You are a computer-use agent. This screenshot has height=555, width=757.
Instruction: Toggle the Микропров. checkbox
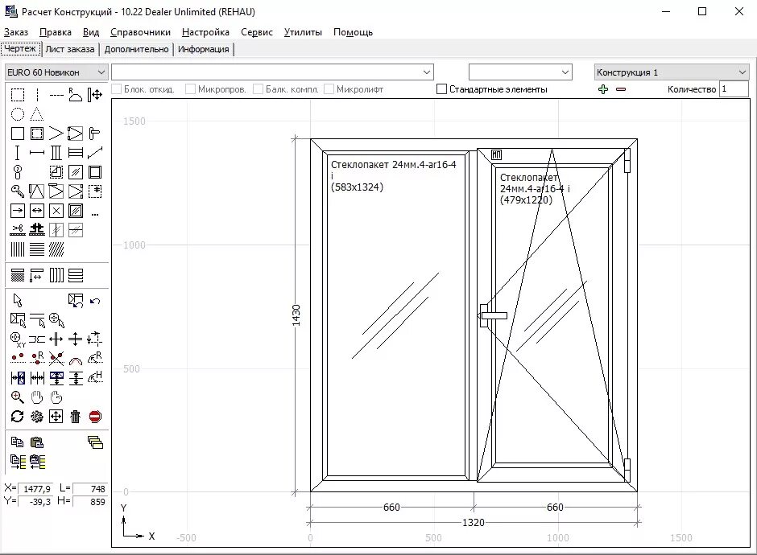coord(190,89)
